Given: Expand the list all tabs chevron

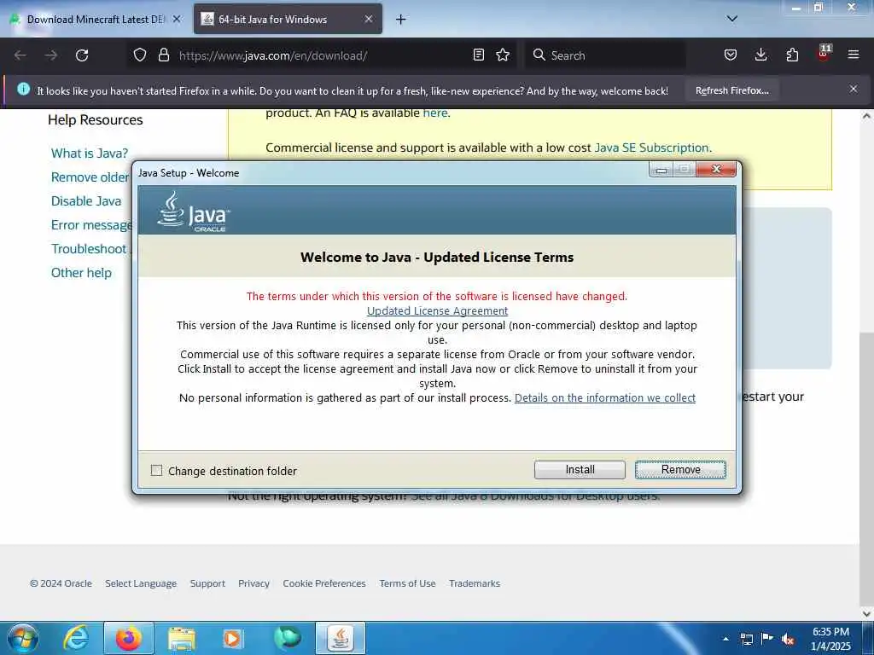Looking at the screenshot, I should coord(732,19).
